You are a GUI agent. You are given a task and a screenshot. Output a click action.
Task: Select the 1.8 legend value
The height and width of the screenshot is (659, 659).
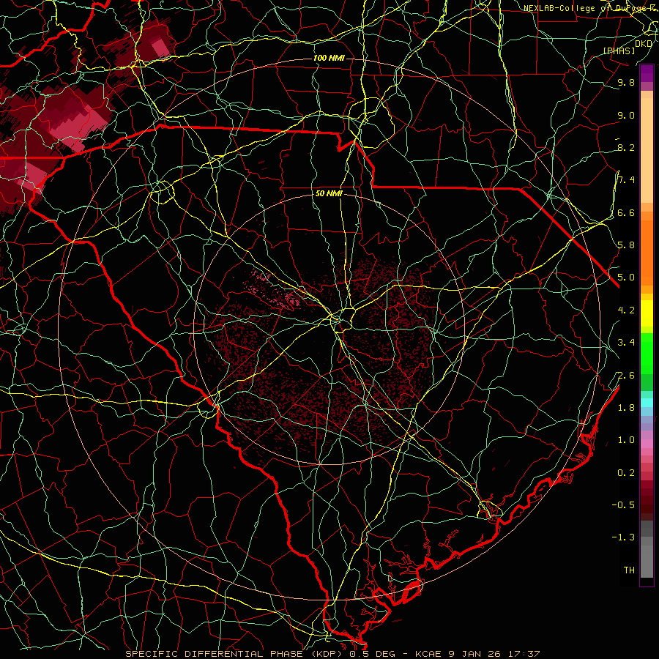click(x=626, y=408)
